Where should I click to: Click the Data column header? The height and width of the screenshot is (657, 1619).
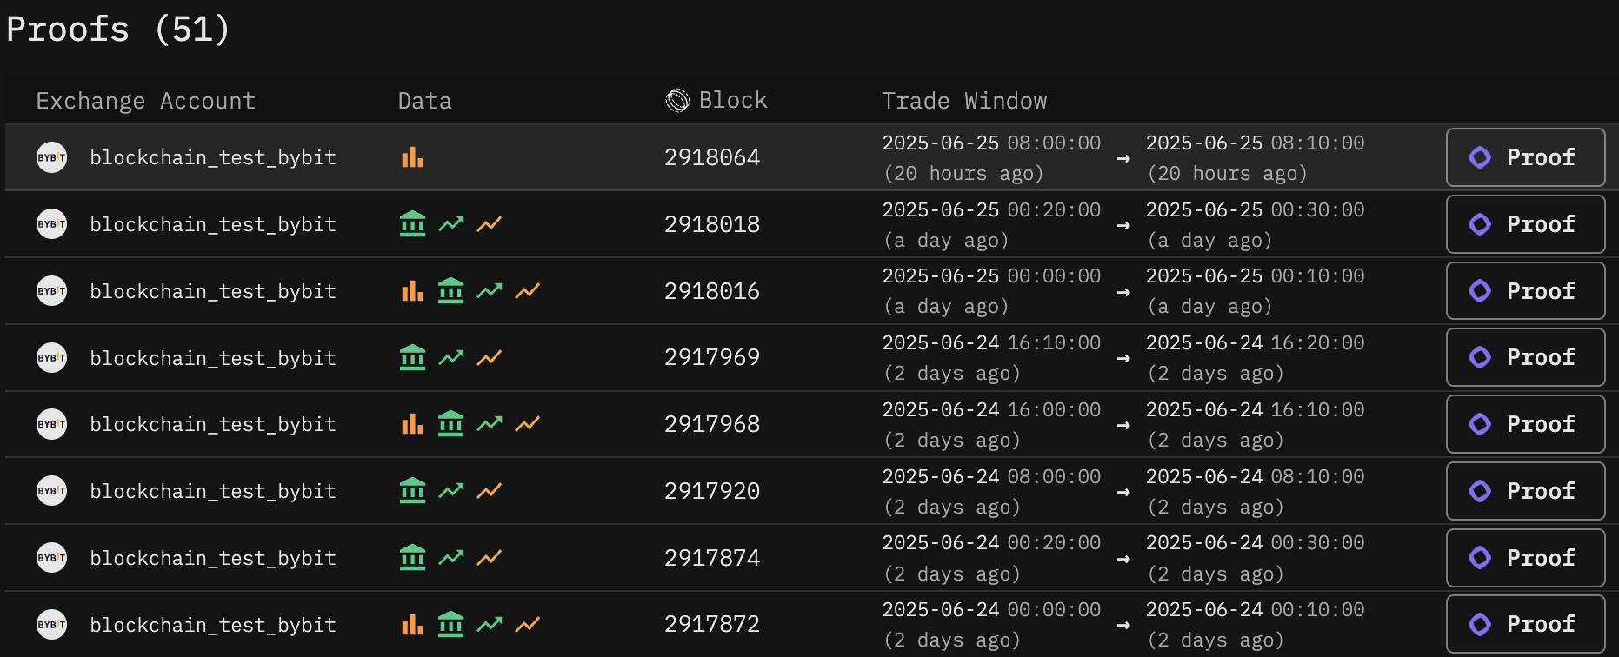[x=424, y=101]
